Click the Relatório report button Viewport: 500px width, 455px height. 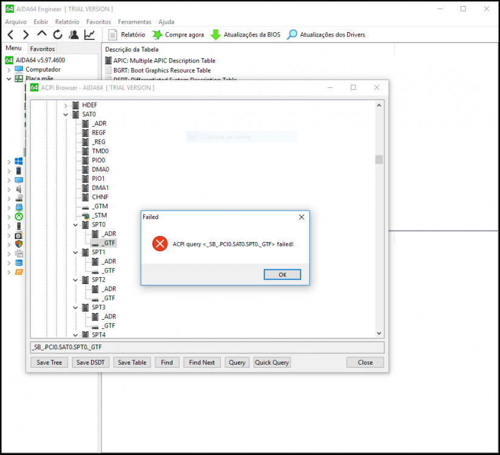[x=127, y=35]
